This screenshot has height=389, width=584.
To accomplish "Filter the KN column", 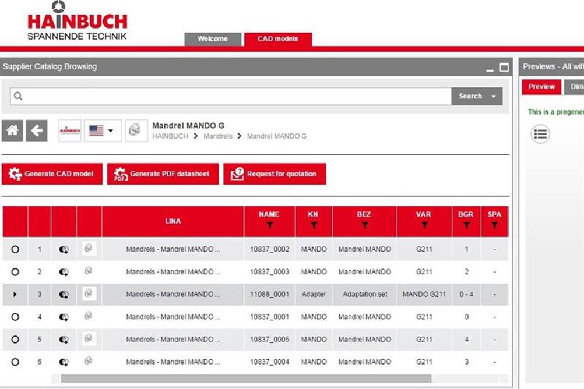I will (x=314, y=225).
